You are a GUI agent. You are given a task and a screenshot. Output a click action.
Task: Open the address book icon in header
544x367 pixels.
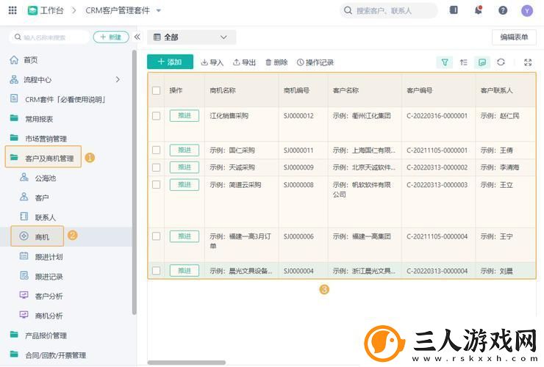coord(454,10)
